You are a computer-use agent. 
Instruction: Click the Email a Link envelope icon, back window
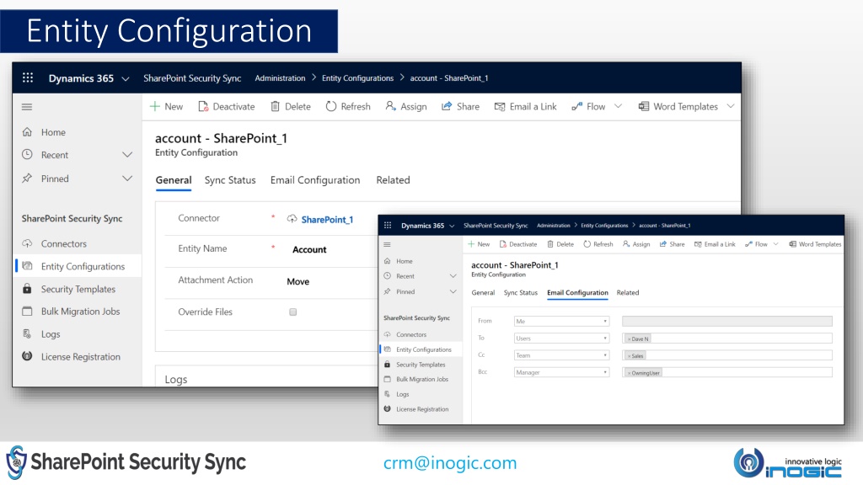[500, 107]
